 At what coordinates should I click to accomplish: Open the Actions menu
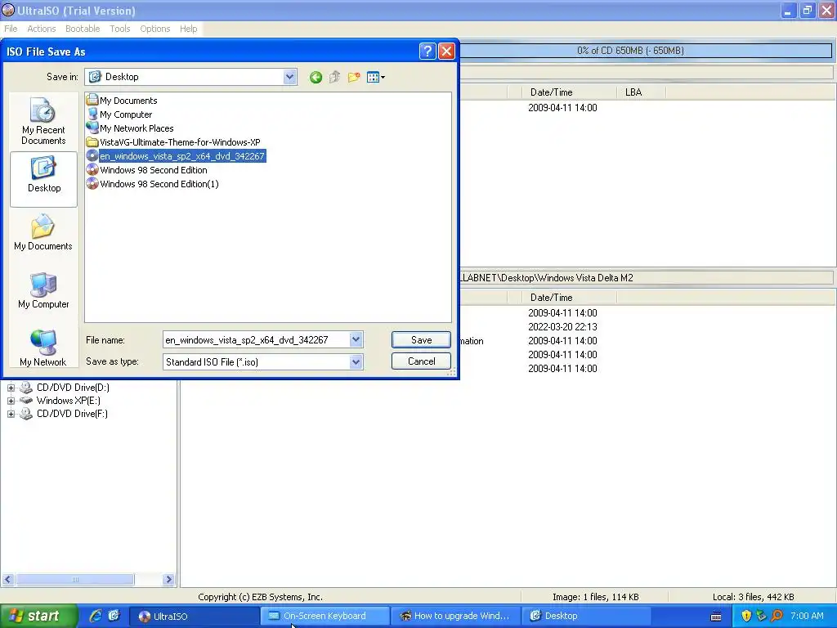pyautogui.click(x=41, y=29)
